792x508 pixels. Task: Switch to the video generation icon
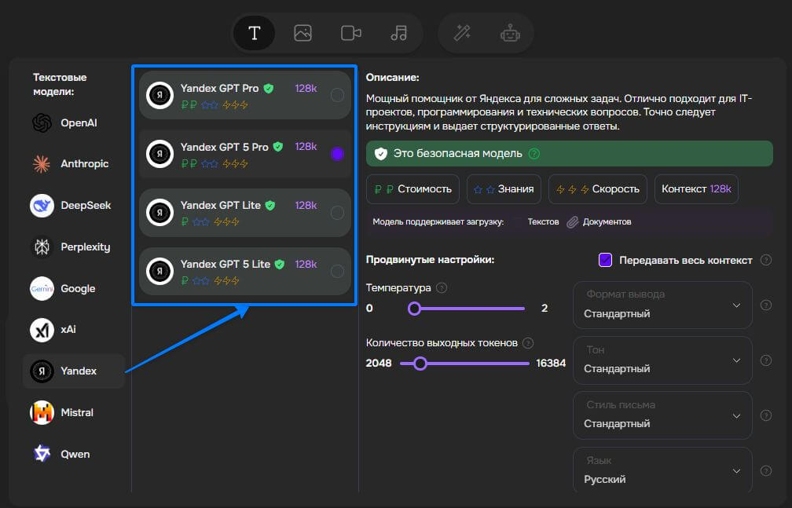(x=350, y=33)
